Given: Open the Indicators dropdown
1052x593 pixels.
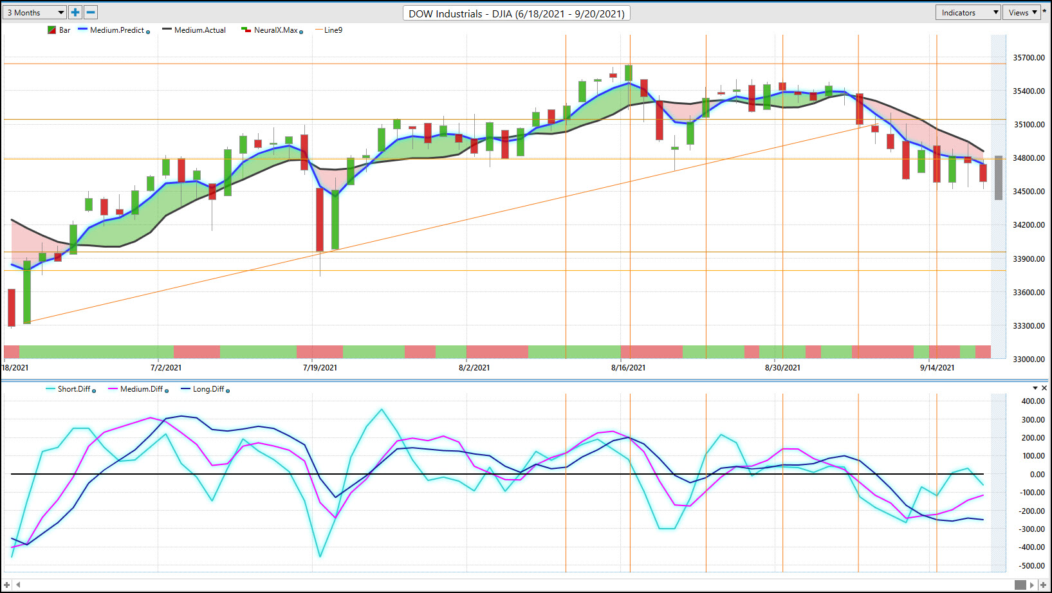Looking at the screenshot, I should point(968,12).
